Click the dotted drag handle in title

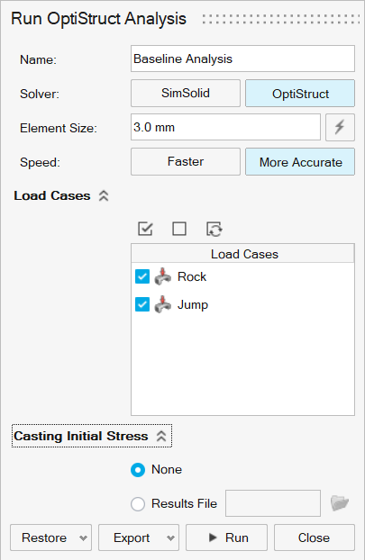click(x=280, y=19)
